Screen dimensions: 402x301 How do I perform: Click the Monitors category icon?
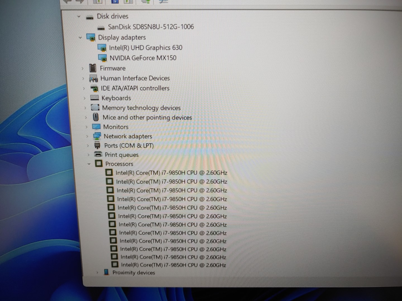(96, 127)
